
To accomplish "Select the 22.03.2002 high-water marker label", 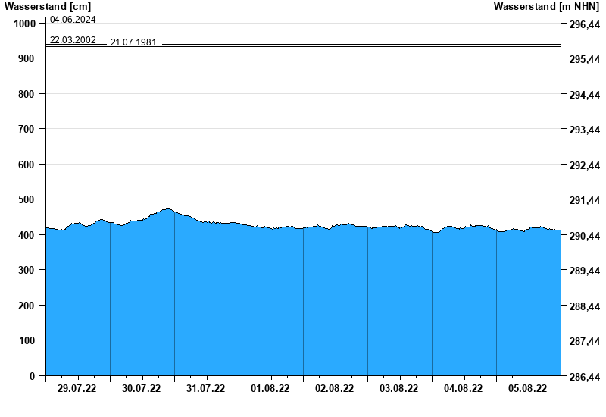I will [73, 40].
